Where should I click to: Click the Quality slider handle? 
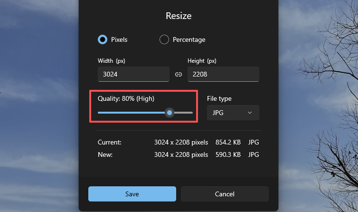[x=170, y=113]
